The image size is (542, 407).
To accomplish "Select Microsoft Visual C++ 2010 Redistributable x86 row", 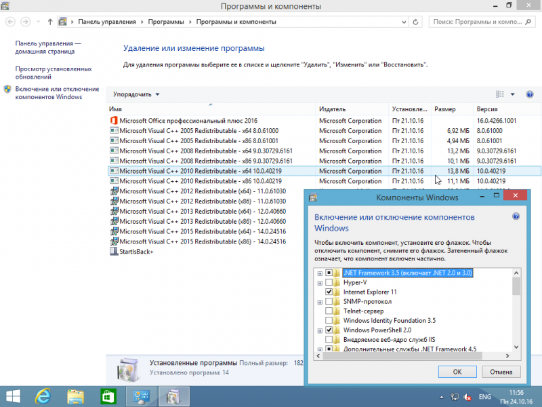I will [325, 181].
